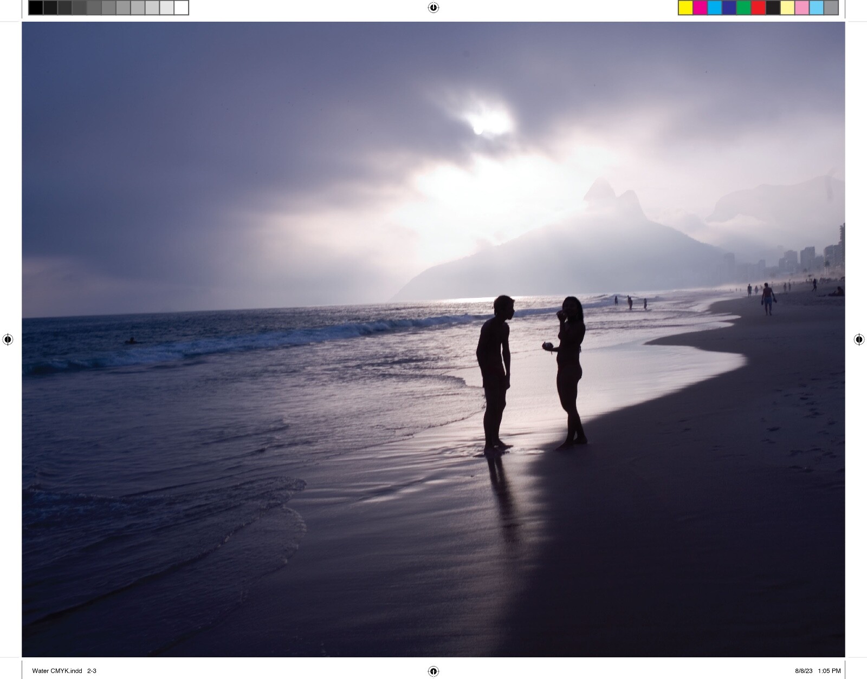Click the 1:05 PM time stamp
Image resolution: width=867 pixels, height=679 pixels.
click(x=829, y=671)
